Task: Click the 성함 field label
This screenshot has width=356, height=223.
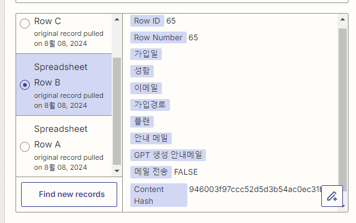Action: pyautogui.click(x=142, y=71)
